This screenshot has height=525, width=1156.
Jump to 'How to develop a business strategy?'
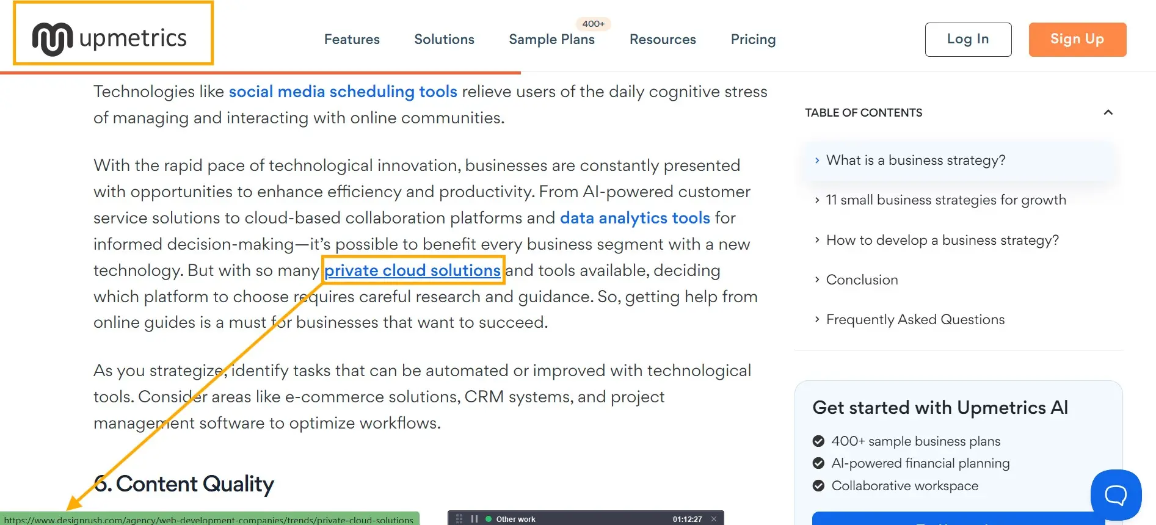point(942,241)
